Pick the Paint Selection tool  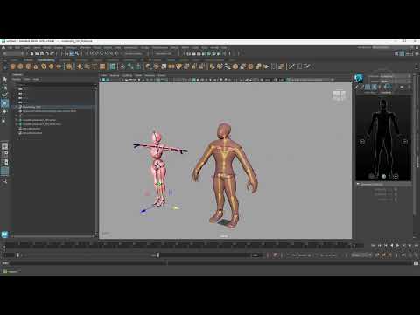point(4,94)
